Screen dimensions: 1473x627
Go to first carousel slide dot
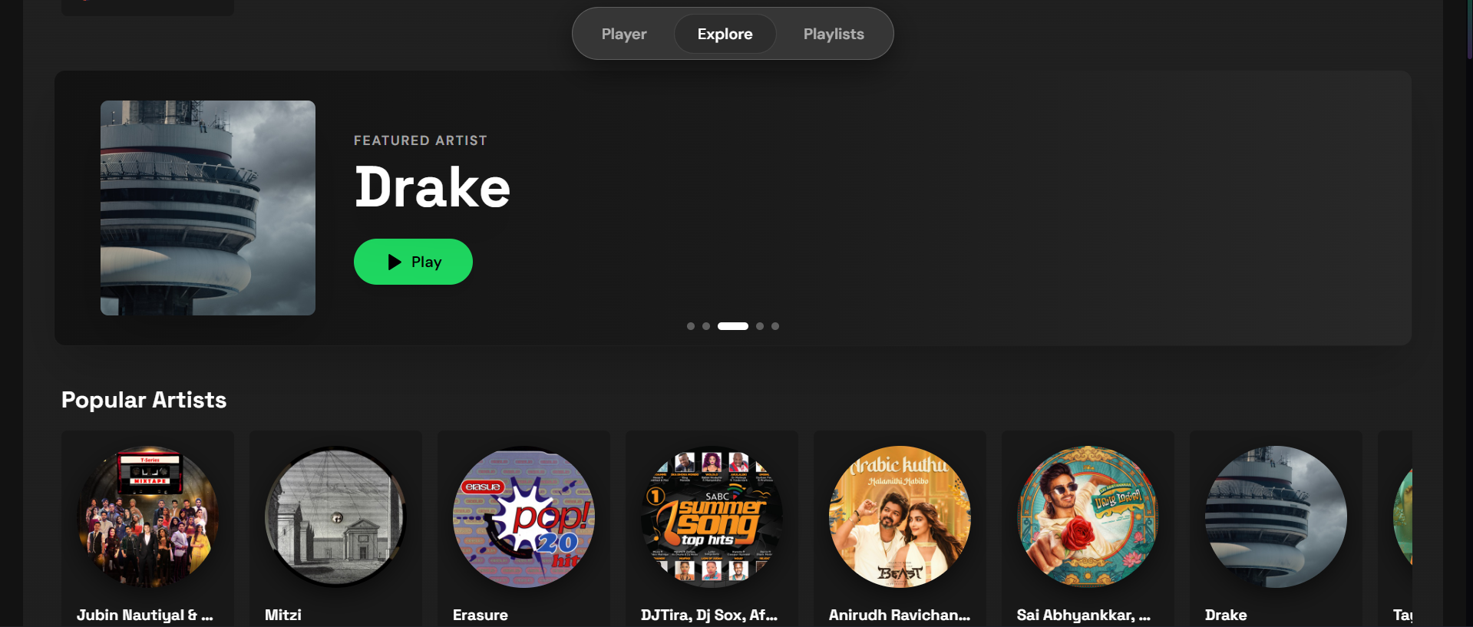pyautogui.click(x=691, y=326)
